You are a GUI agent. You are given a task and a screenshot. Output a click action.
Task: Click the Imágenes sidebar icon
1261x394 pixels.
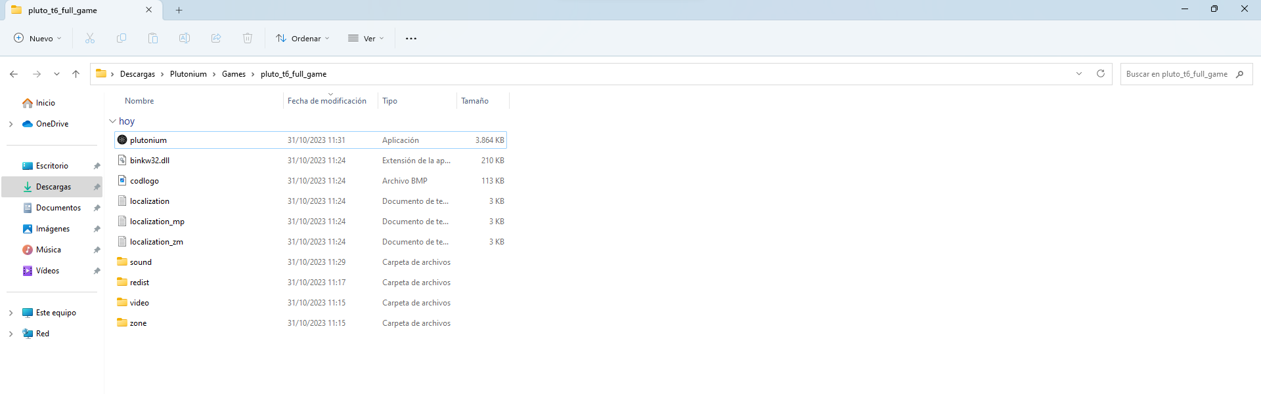28,229
